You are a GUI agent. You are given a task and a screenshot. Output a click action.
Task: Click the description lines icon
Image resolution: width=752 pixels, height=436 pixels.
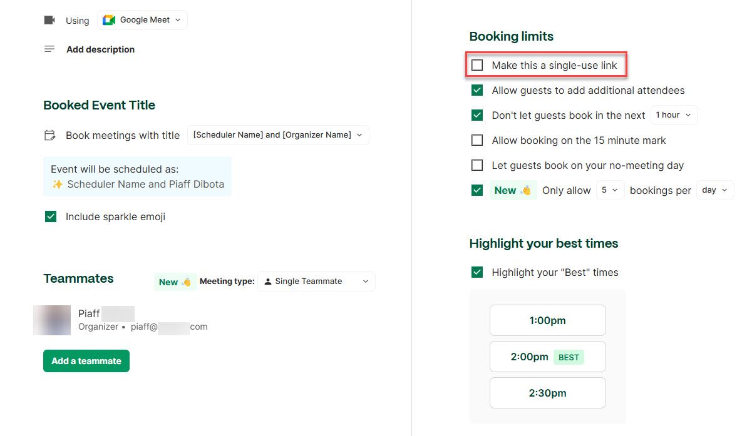(x=49, y=49)
